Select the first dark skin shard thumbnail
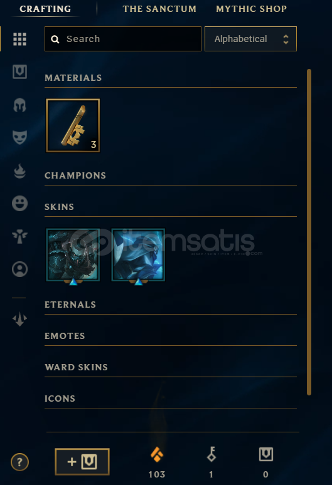This screenshot has width=332, height=485. [x=73, y=255]
